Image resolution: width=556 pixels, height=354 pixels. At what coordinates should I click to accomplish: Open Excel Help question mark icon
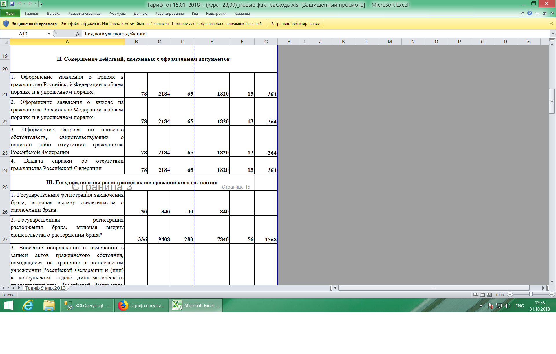[530, 13]
